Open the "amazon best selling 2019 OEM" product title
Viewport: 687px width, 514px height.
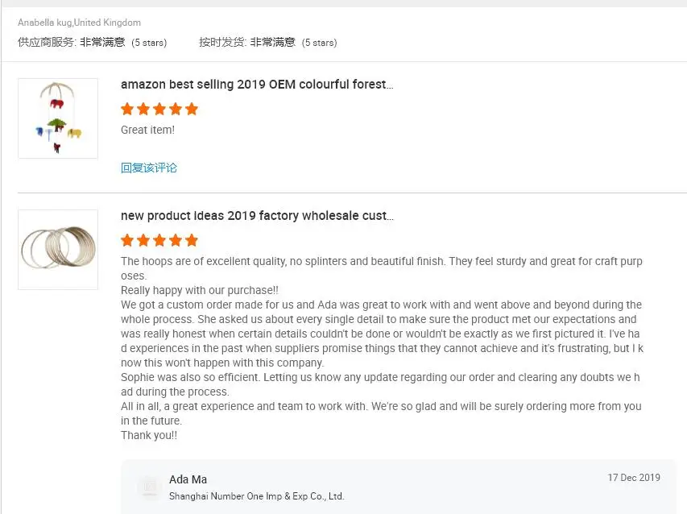coord(257,85)
